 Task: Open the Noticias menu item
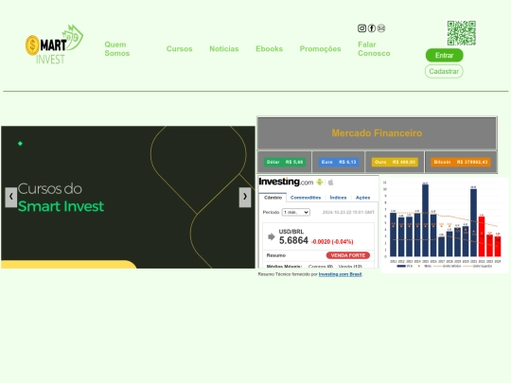pos(224,49)
